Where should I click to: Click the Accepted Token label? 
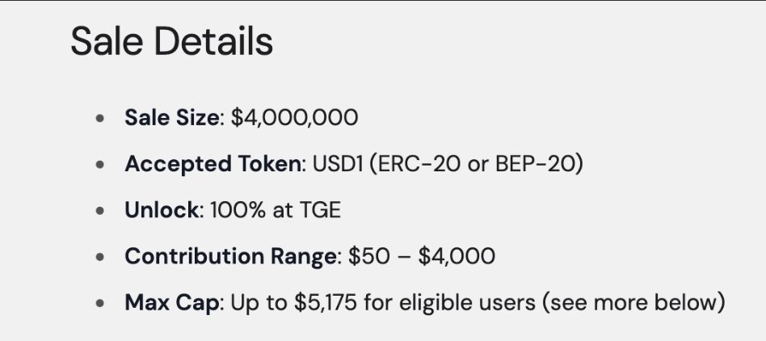click(x=213, y=164)
